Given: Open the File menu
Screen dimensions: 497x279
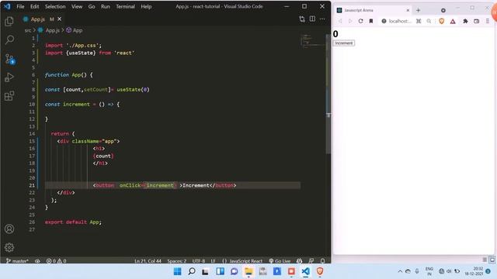Looking at the screenshot, I should 20,6.
